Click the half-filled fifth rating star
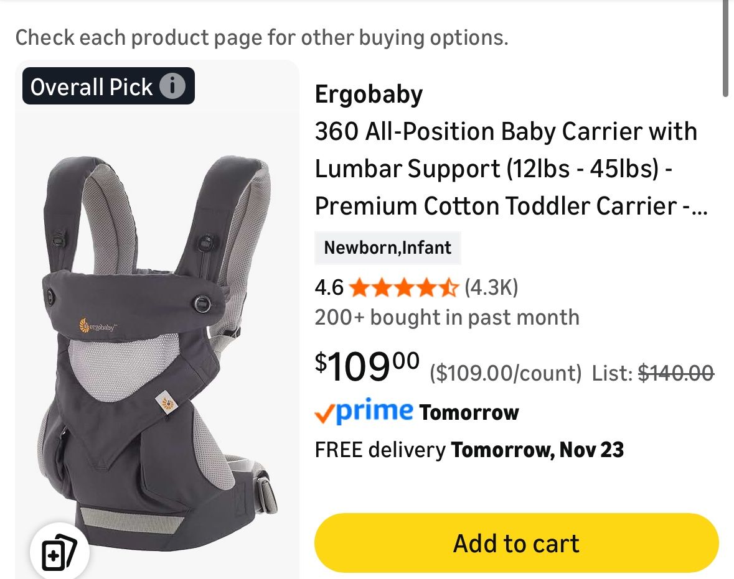This screenshot has height=579, width=734. point(449,288)
